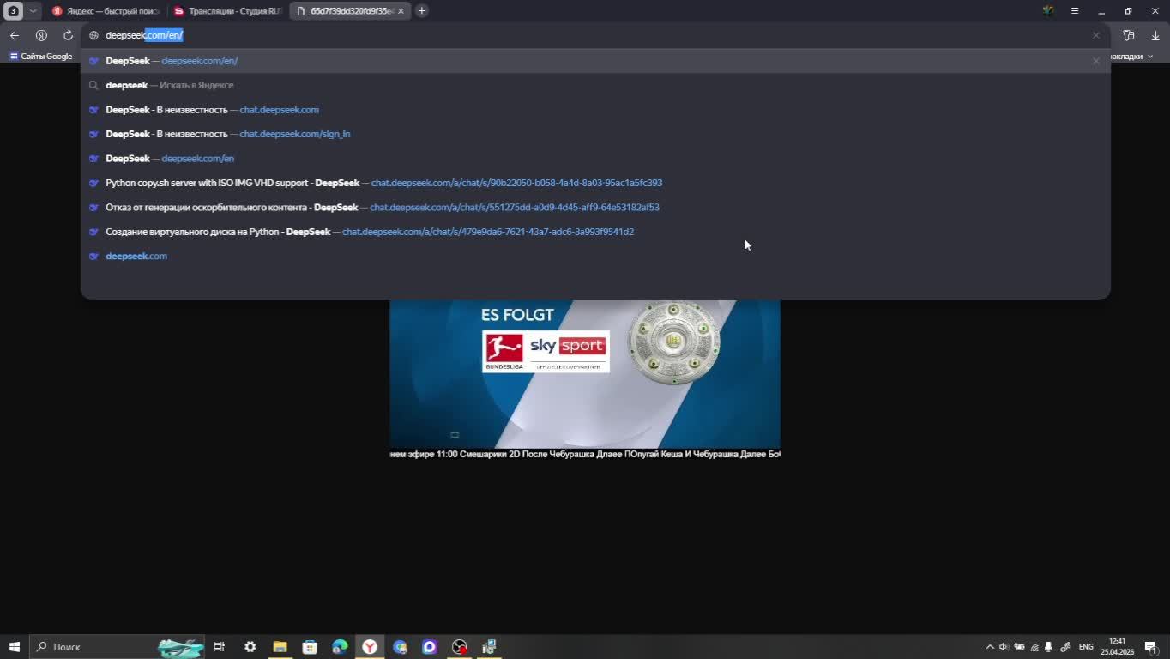
Task: Open the Windows Start menu
Action: point(14,647)
